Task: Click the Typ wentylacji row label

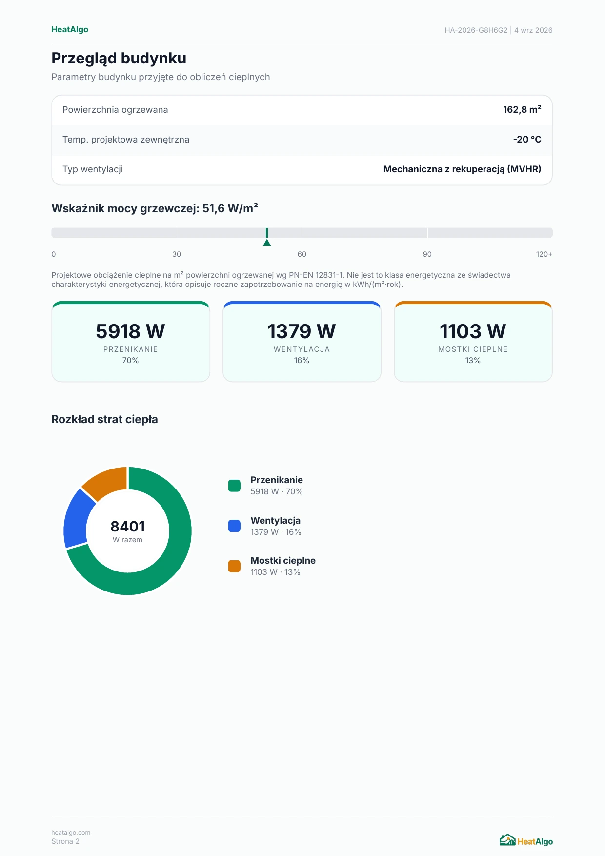Action: [x=93, y=169]
